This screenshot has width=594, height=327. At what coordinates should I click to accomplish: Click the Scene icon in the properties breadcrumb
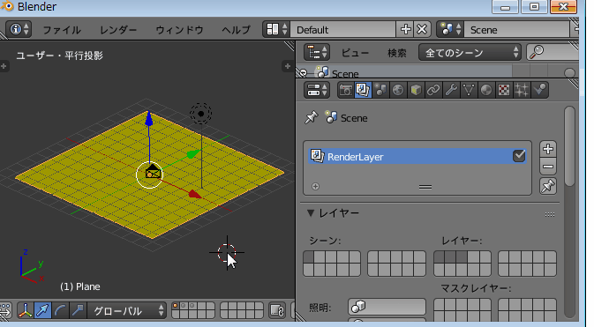pyautogui.click(x=331, y=118)
